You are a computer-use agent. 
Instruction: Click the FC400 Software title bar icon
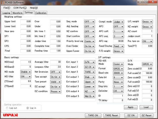point(3,2)
